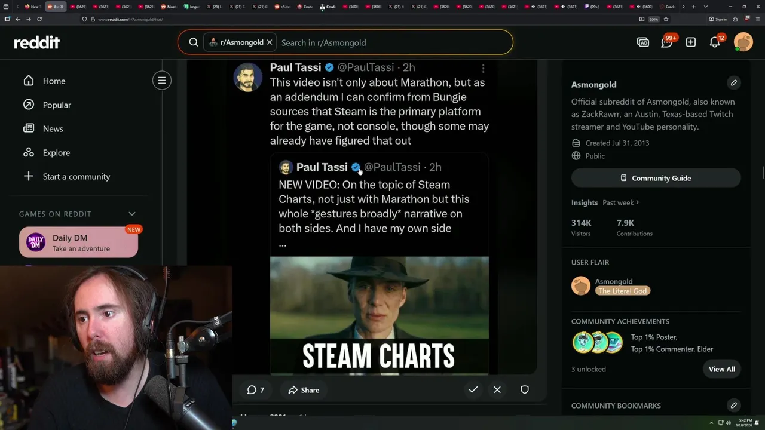View All community achievements
The image size is (765, 430).
tap(721, 369)
